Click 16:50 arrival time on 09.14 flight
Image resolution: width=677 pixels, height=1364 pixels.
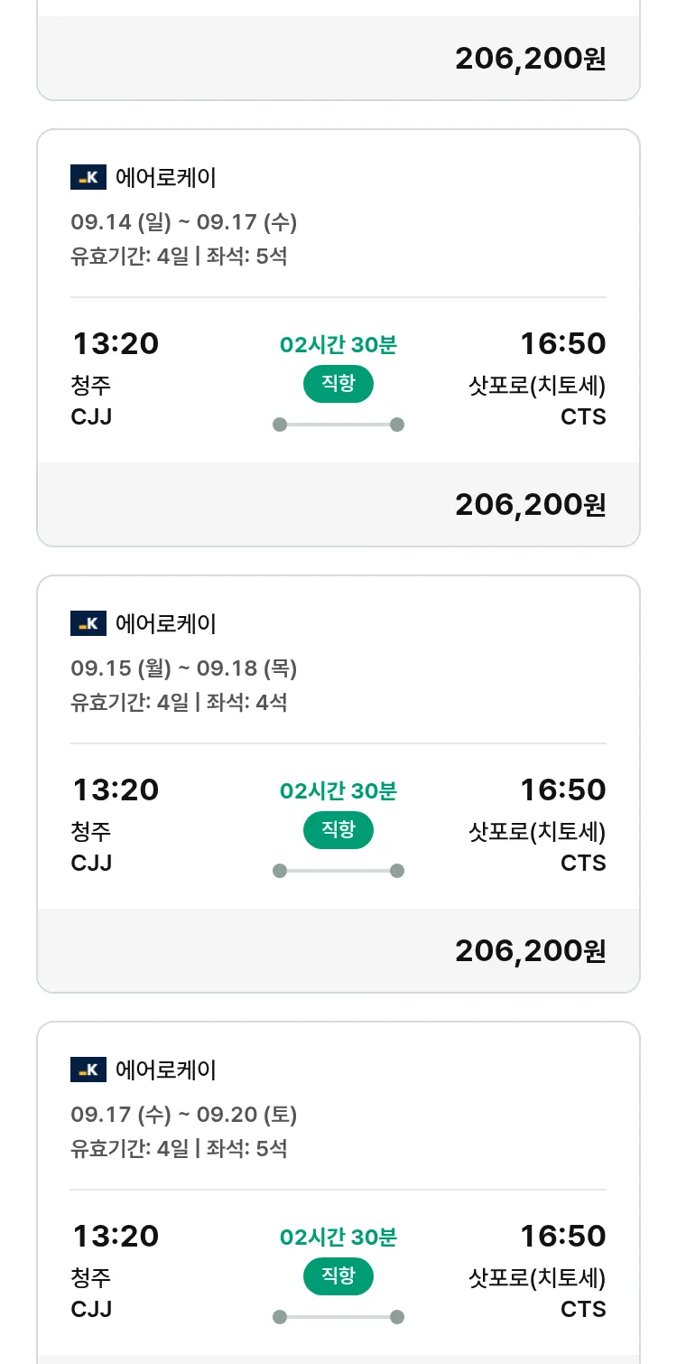562,343
